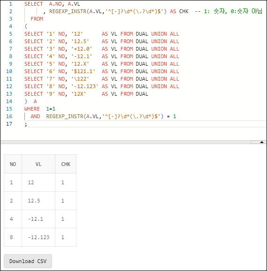Click the FROM keyword on line 3

[37, 19]
